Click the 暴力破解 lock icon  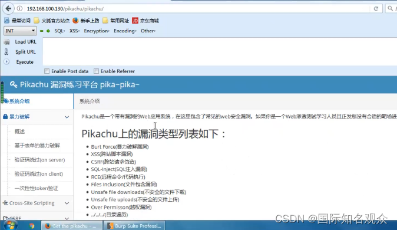coord(5,117)
